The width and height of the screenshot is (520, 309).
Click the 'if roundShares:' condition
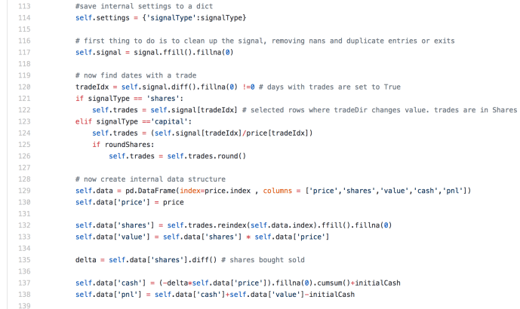click(125, 145)
